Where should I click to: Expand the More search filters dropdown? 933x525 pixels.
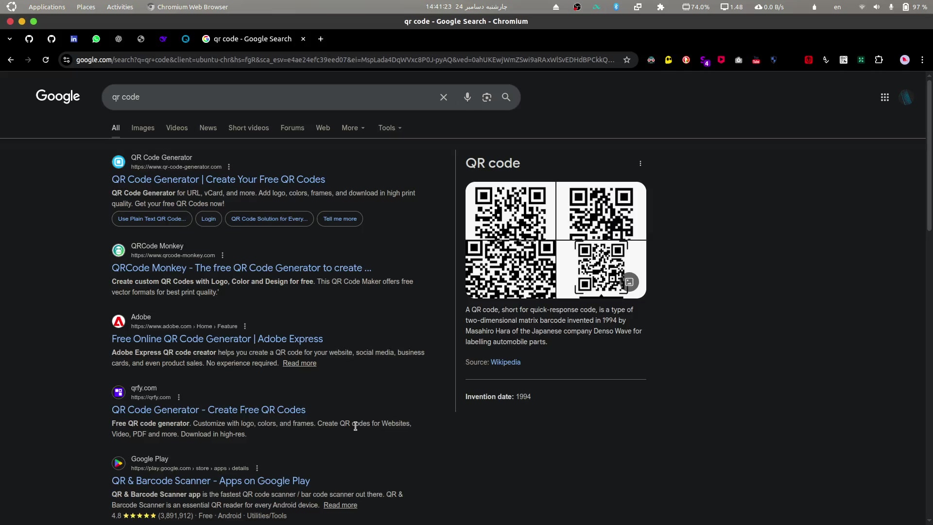click(x=353, y=128)
